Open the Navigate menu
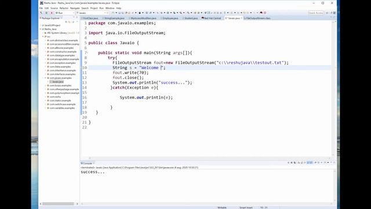The width and height of the screenshot is (371, 209). coord(75,8)
